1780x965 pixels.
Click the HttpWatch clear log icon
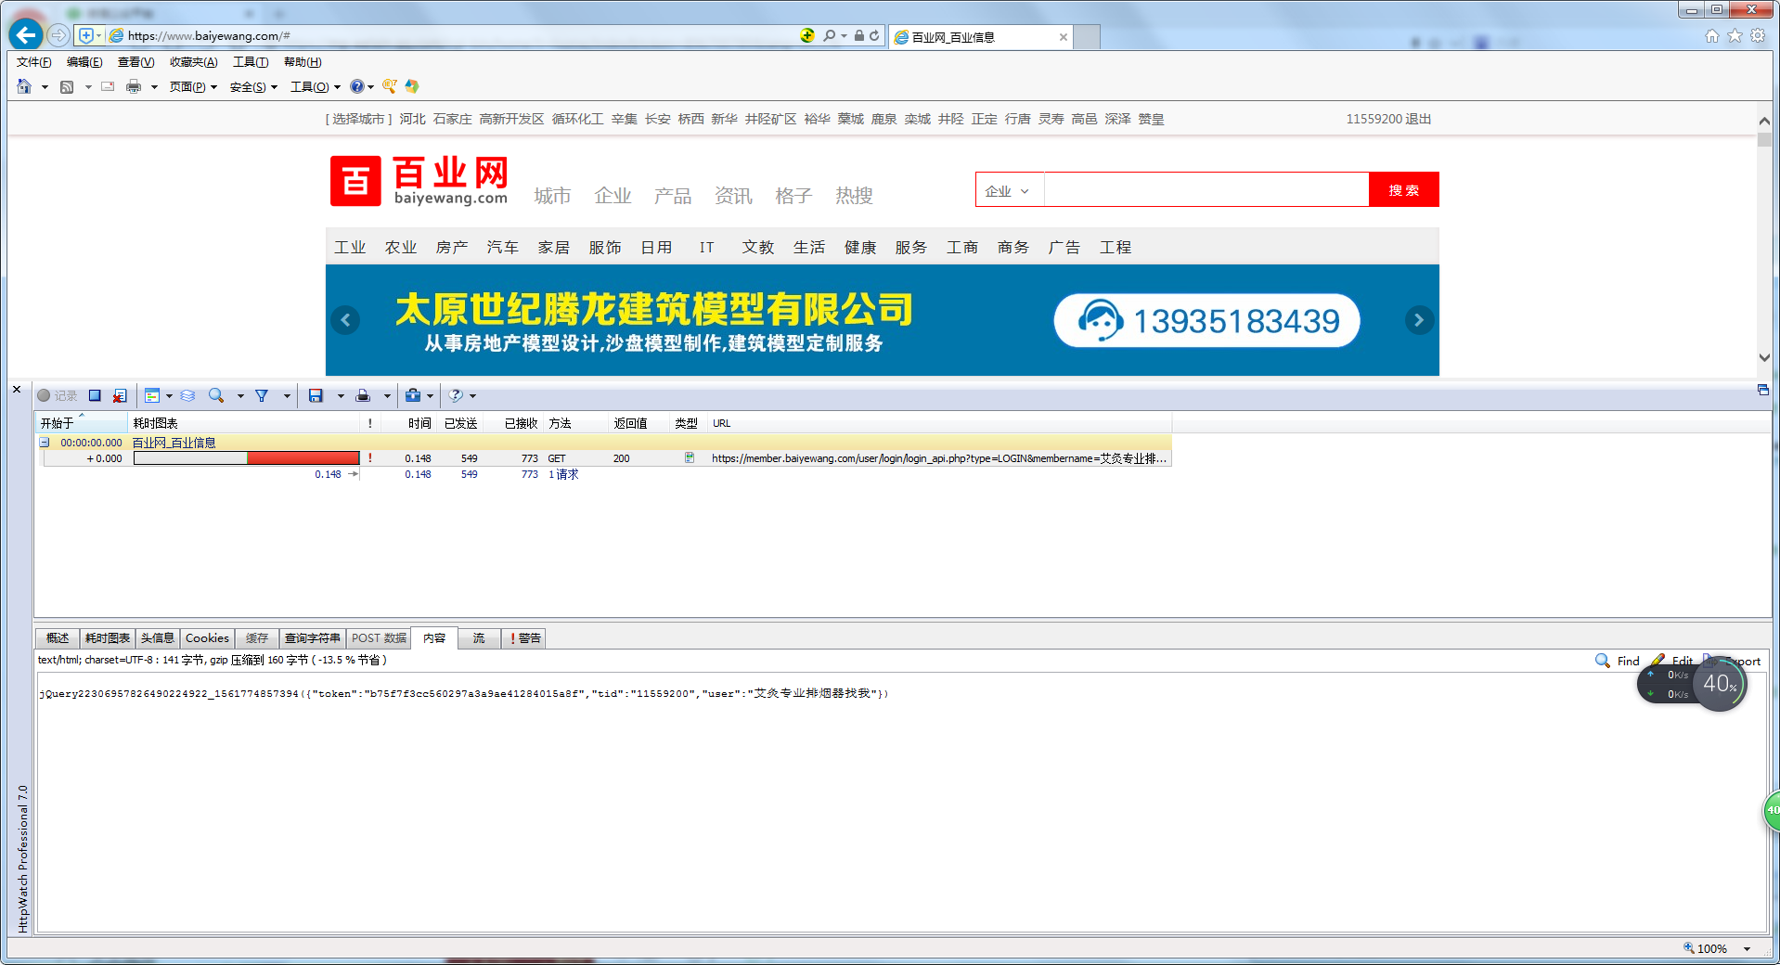point(120,396)
